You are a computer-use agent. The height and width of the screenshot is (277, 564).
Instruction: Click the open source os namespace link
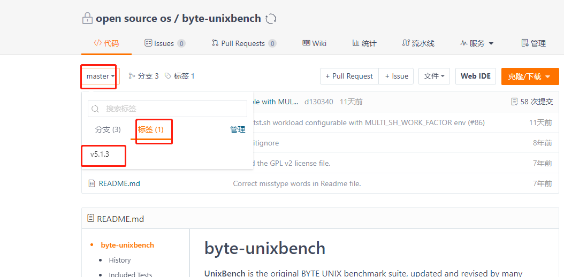(132, 19)
